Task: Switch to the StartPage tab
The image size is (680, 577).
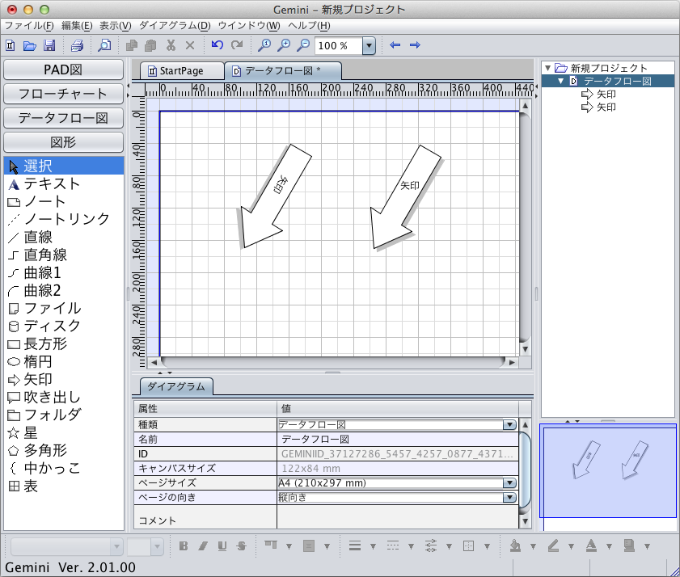Action: click(x=182, y=70)
